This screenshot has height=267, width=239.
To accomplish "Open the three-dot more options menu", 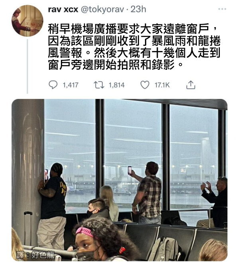I will [x=222, y=9].
